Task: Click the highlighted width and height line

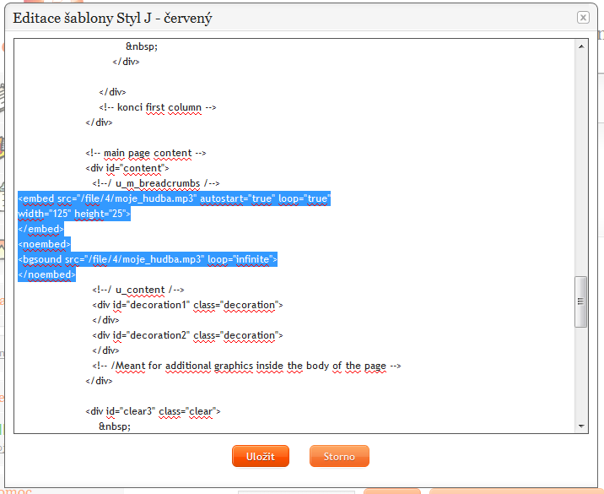Action: click(74, 214)
